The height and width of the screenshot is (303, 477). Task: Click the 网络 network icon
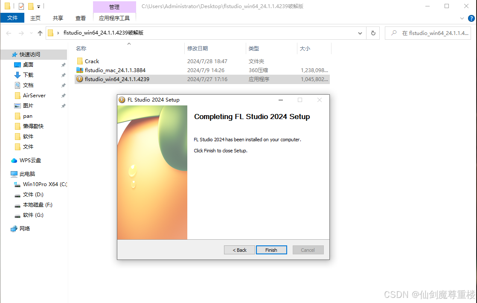tap(15, 229)
